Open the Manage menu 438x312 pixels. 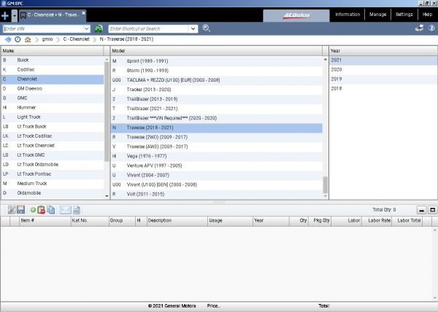point(377,15)
